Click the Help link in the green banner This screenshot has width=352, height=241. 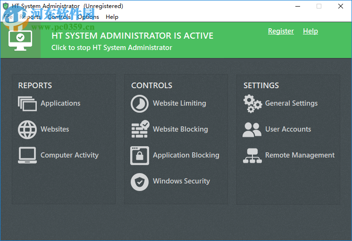click(x=310, y=31)
